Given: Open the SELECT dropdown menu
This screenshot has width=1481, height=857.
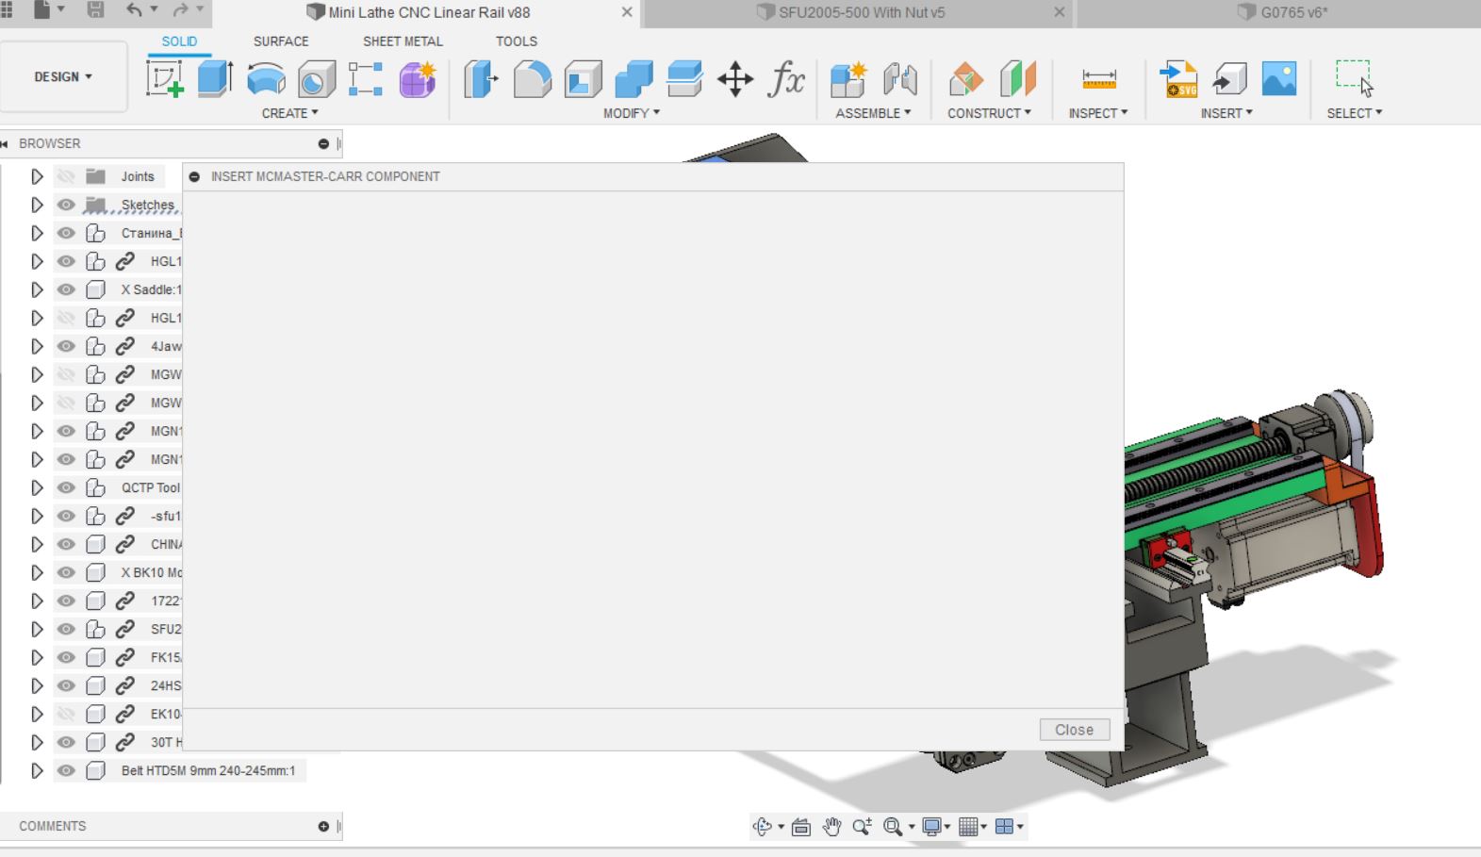Looking at the screenshot, I should click(1355, 113).
